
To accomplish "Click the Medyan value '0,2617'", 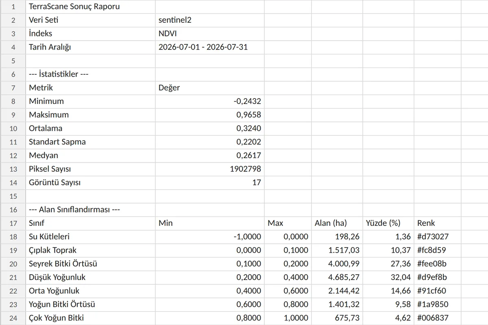I will click(210, 156).
